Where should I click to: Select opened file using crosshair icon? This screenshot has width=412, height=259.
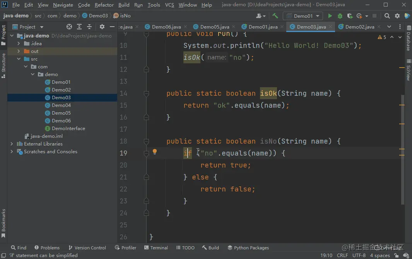[x=69, y=27]
